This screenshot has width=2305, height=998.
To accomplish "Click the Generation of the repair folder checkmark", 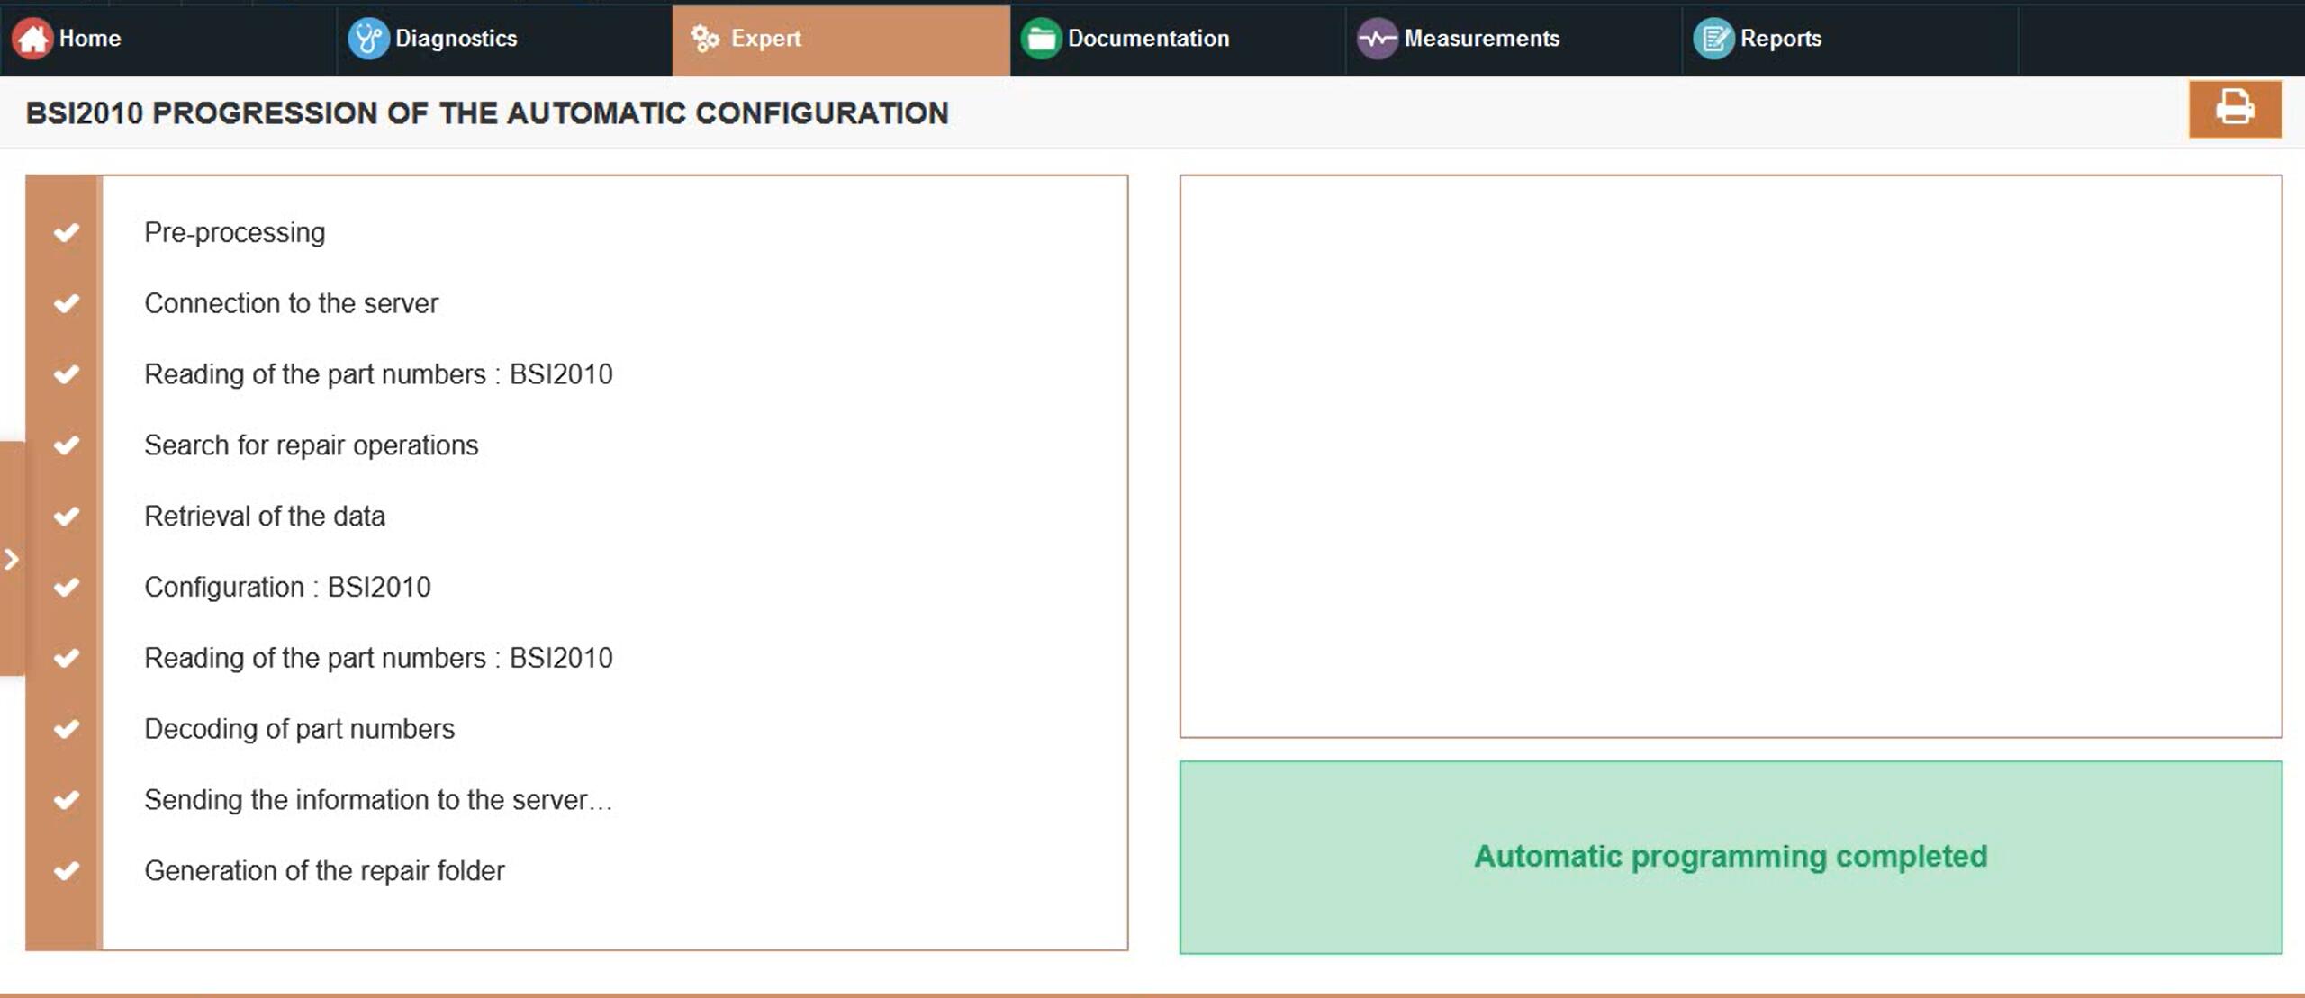I will [66, 870].
